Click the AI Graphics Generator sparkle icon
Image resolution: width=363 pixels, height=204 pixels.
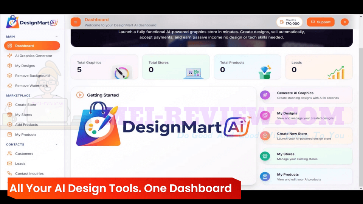click(x=9, y=56)
